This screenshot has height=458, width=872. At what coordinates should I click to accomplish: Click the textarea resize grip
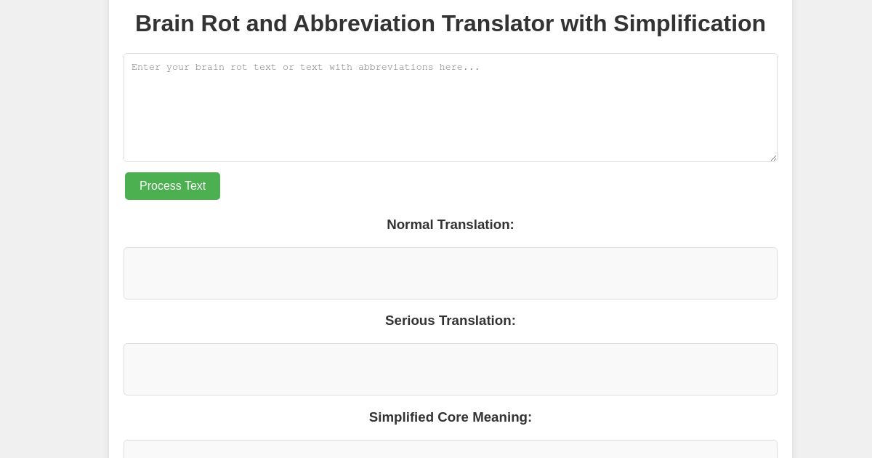pyautogui.click(x=772, y=158)
